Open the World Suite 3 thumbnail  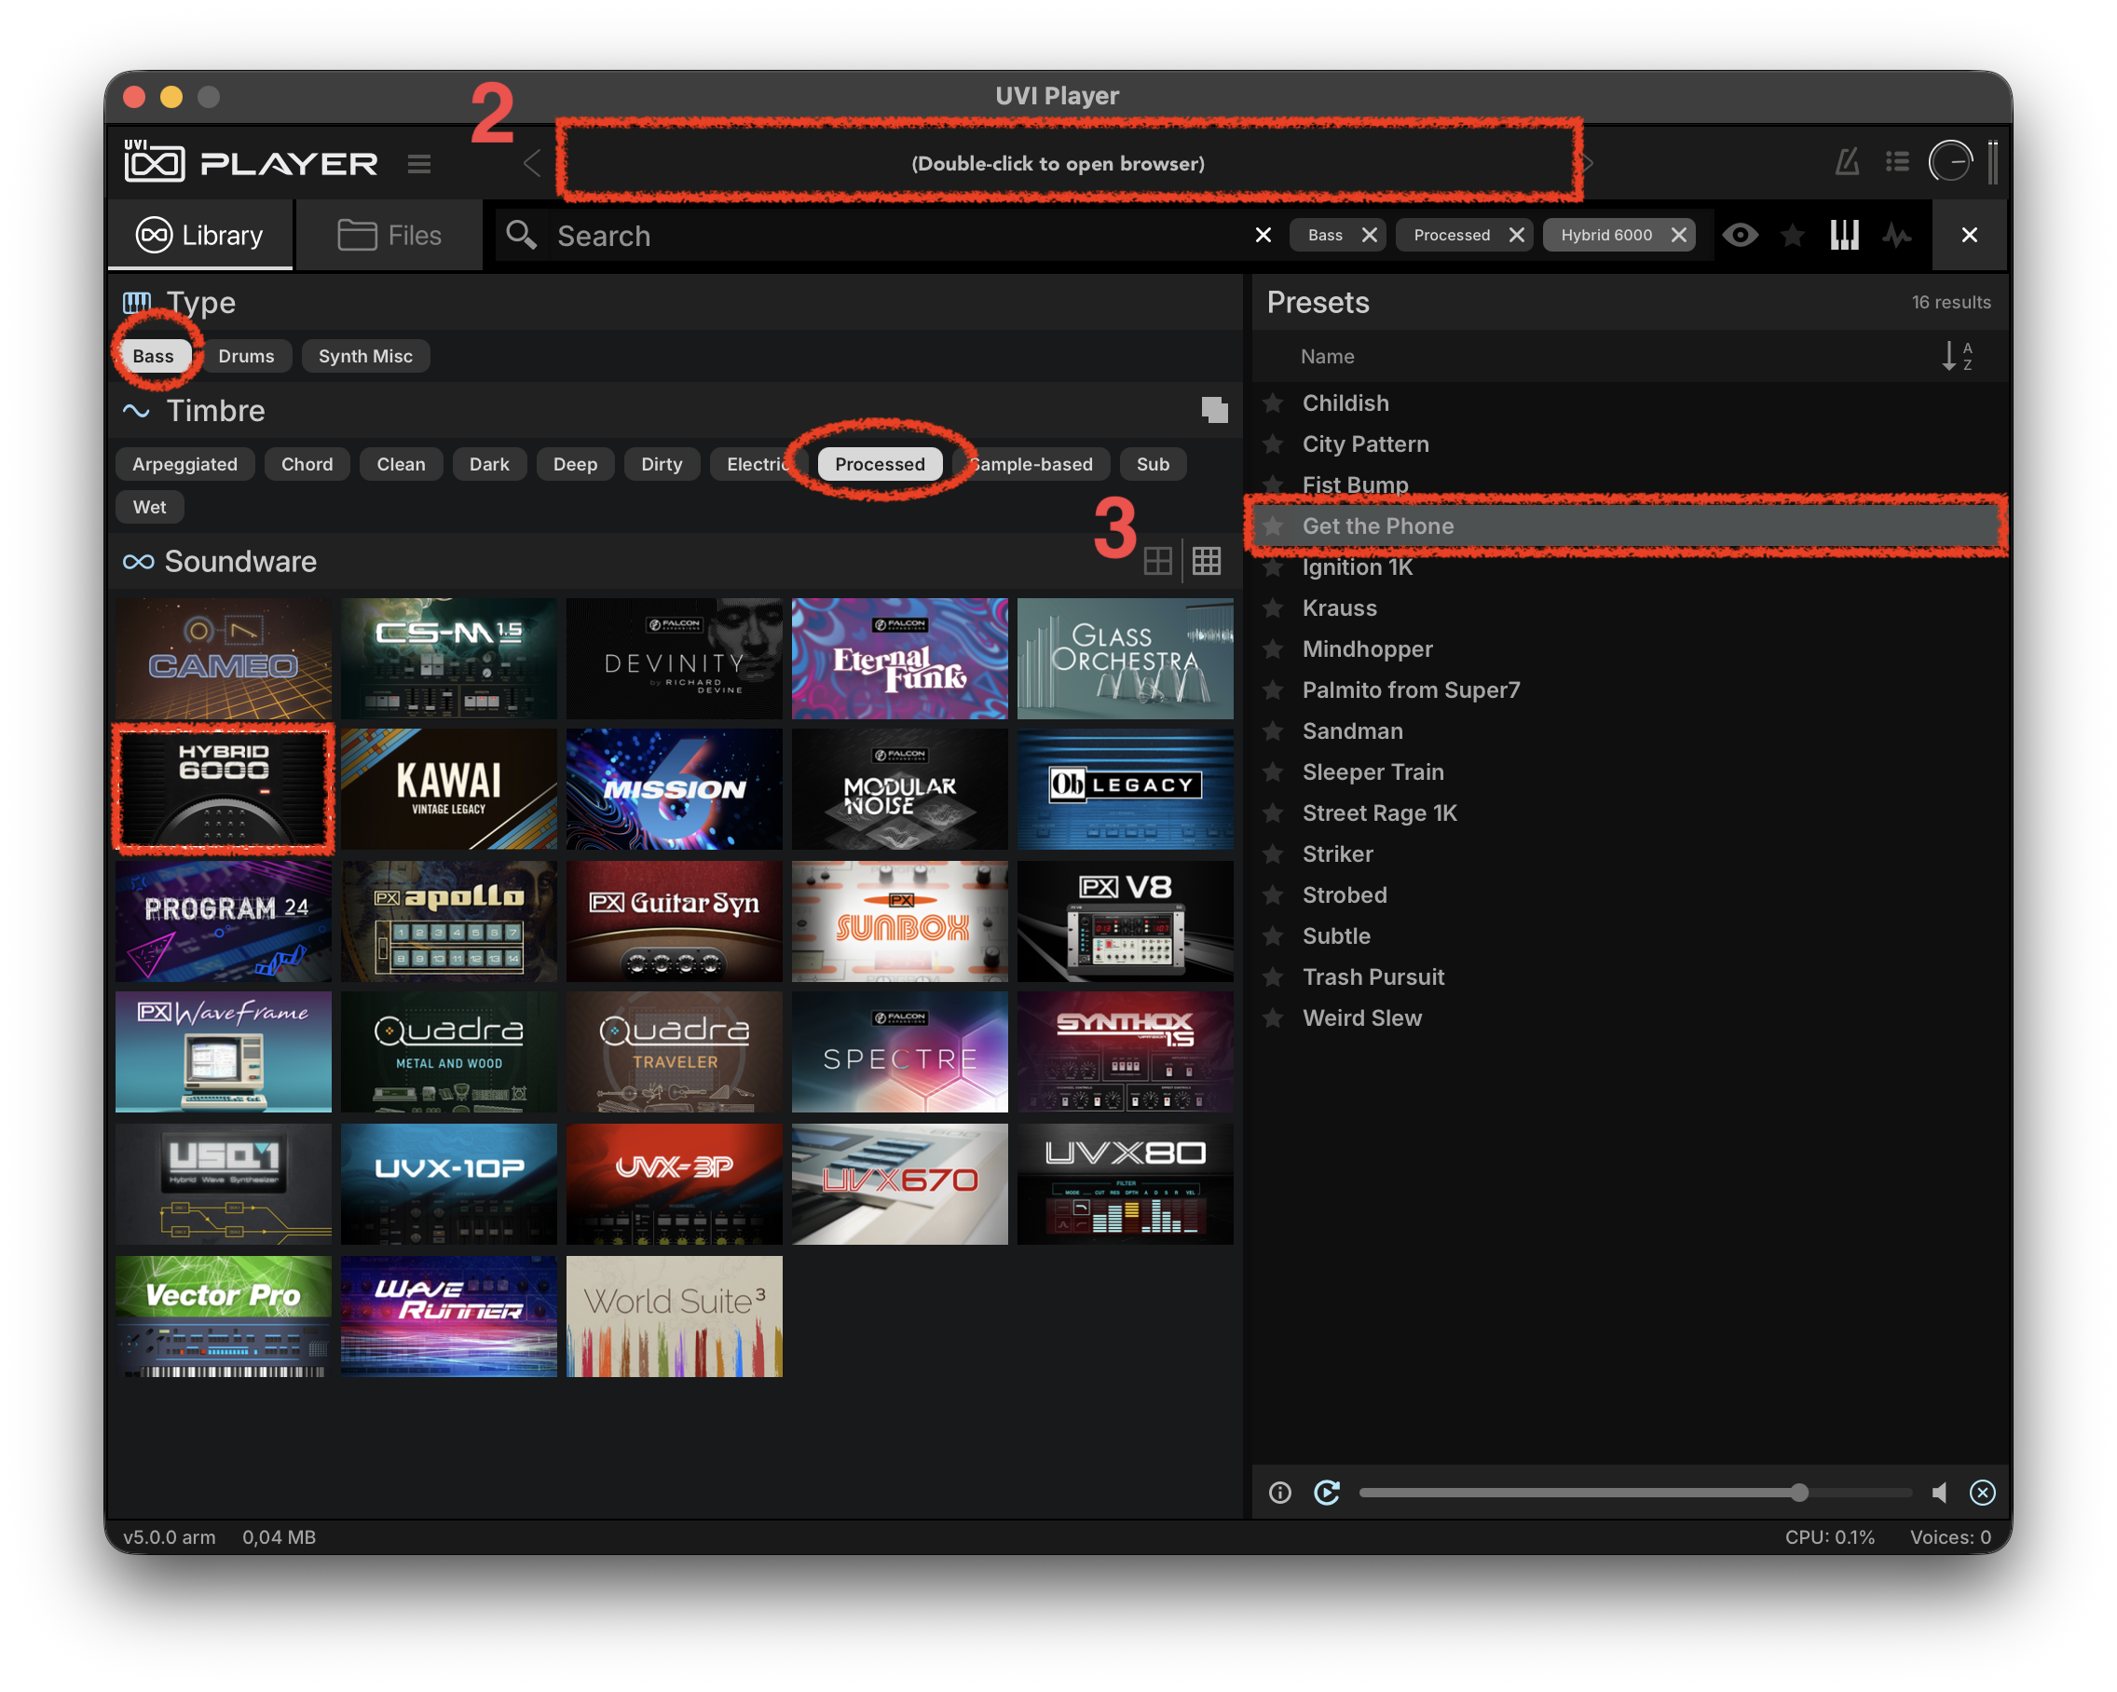click(x=675, y=1317)
